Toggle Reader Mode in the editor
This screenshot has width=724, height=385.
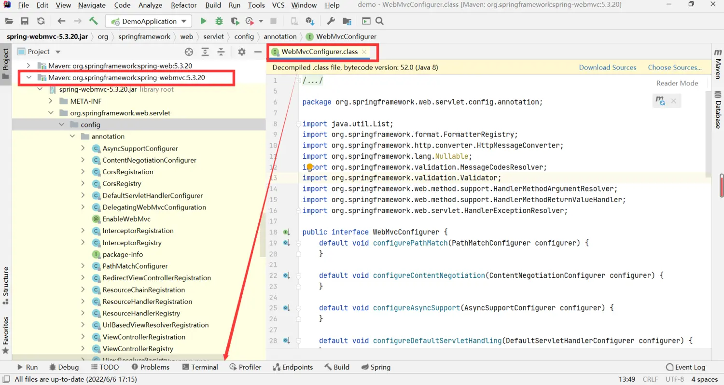click(677, 83)
